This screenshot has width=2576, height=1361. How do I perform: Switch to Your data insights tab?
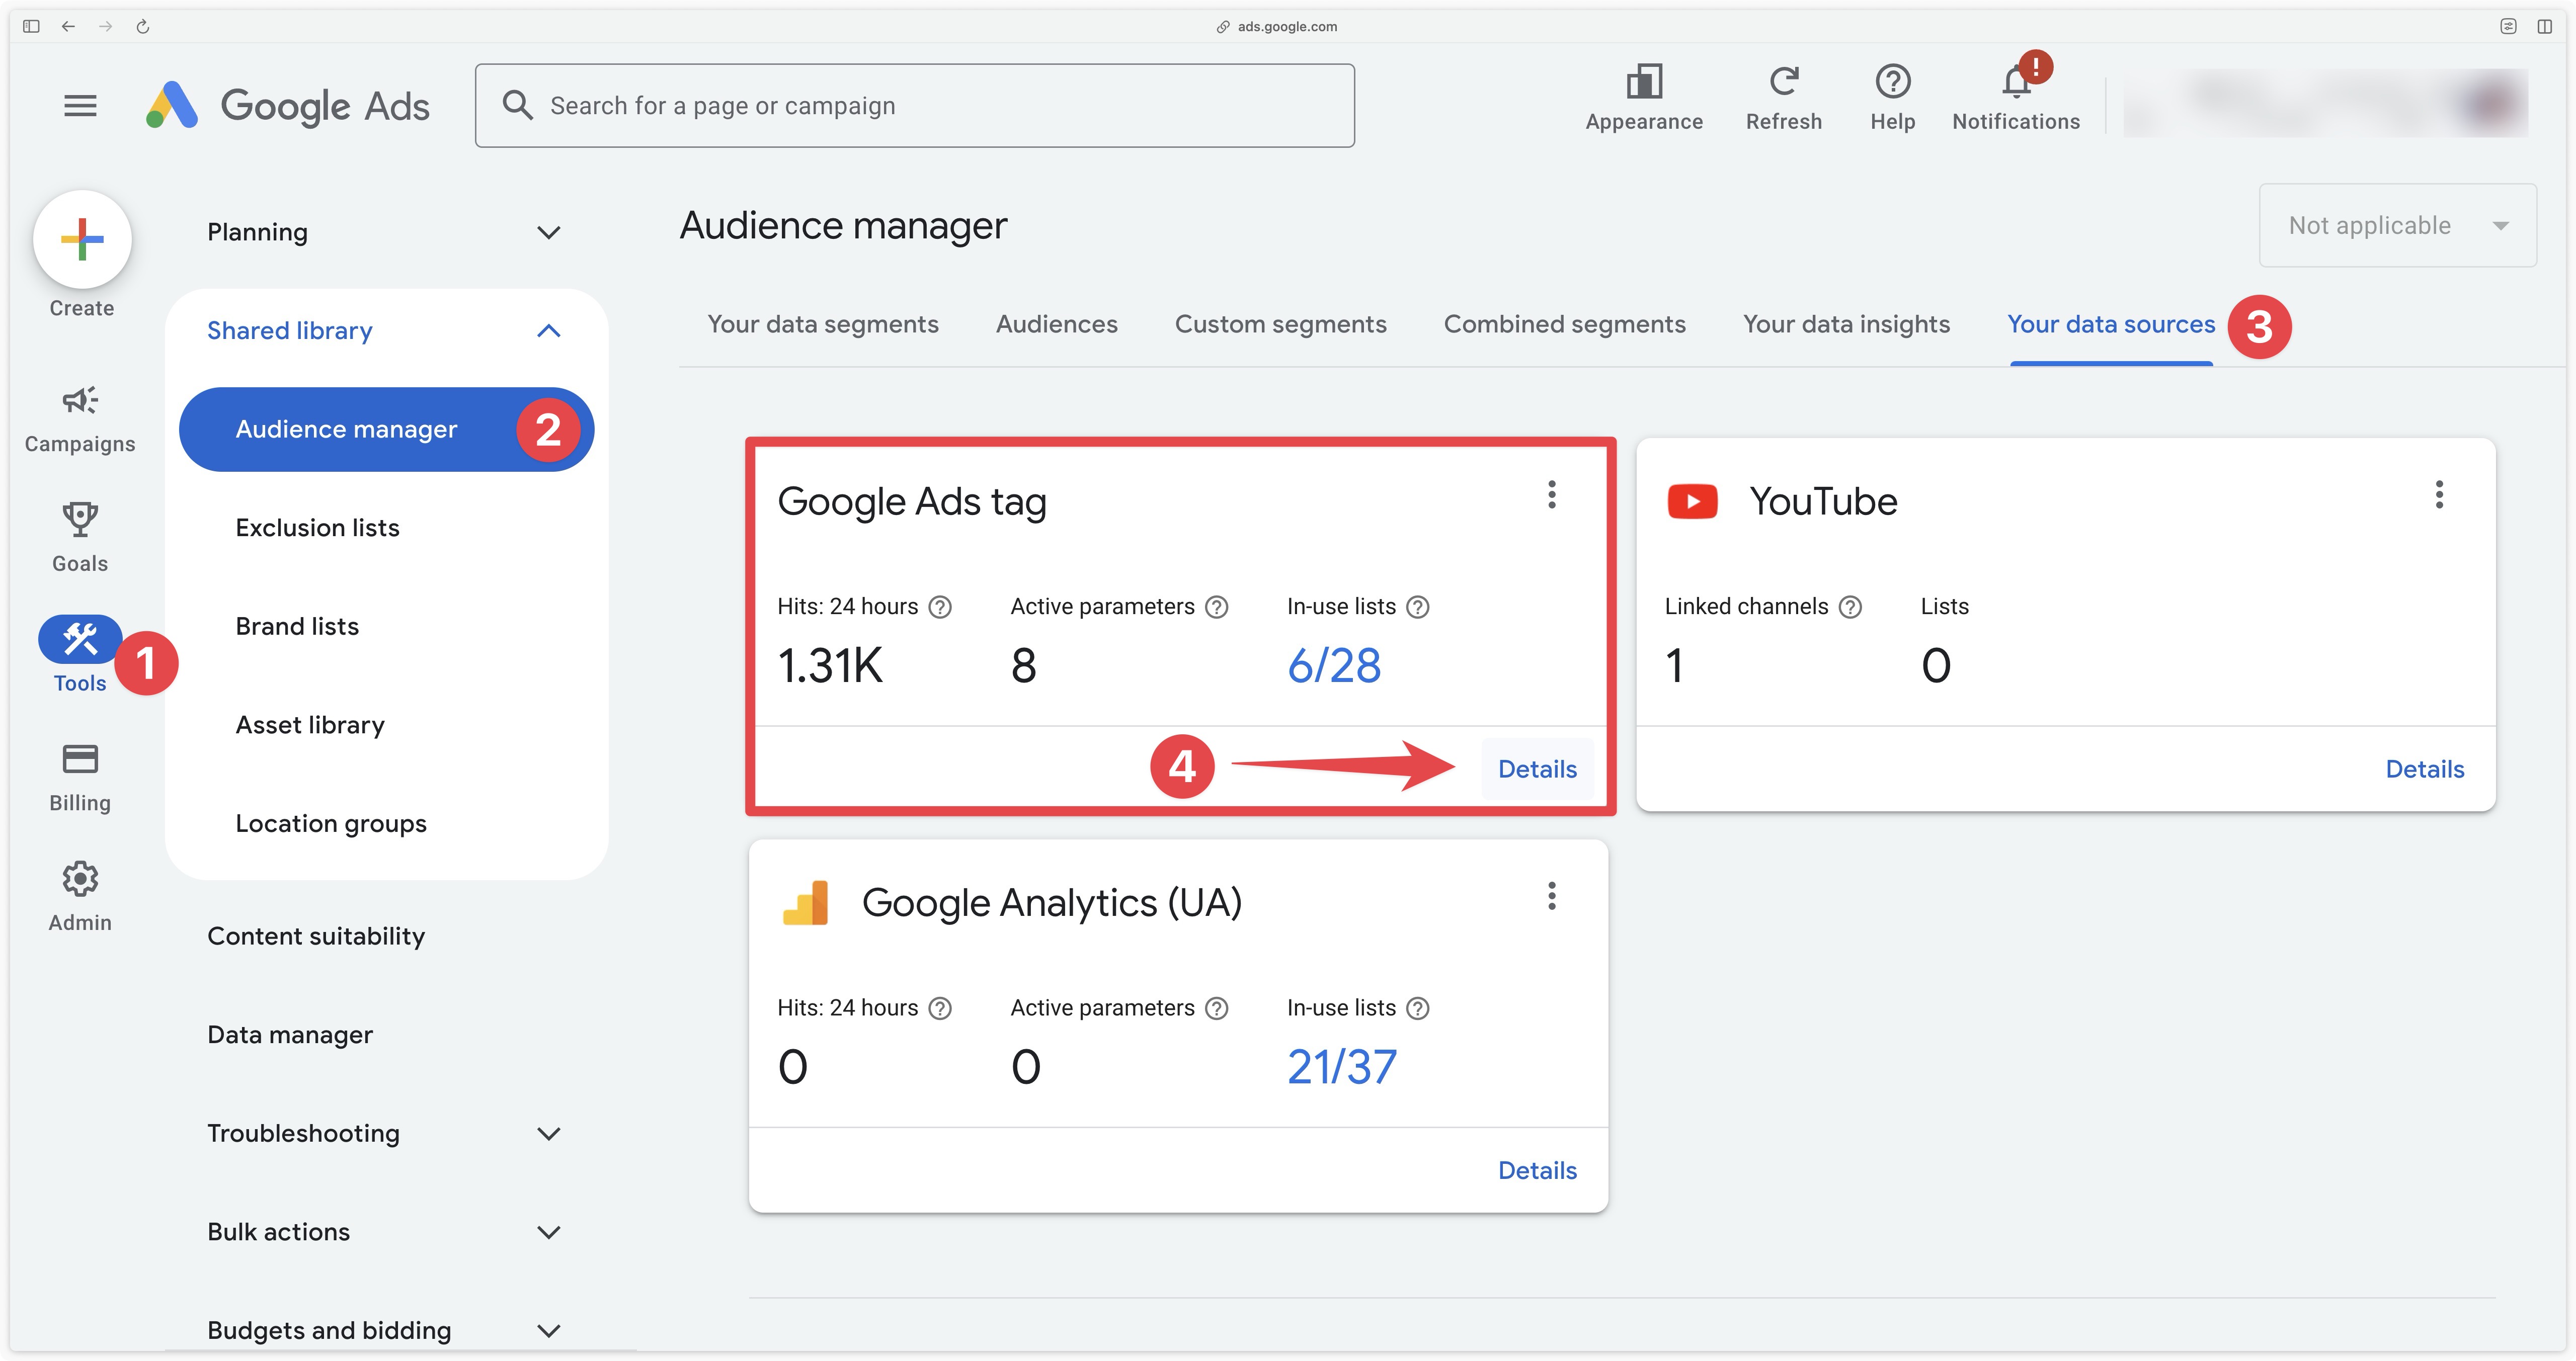(x=1846, y=324)
